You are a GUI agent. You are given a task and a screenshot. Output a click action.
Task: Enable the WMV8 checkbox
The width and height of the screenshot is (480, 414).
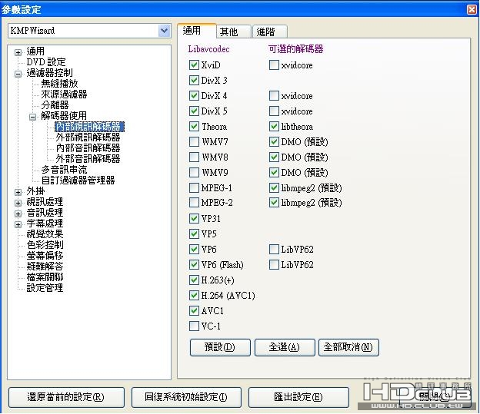194,157
